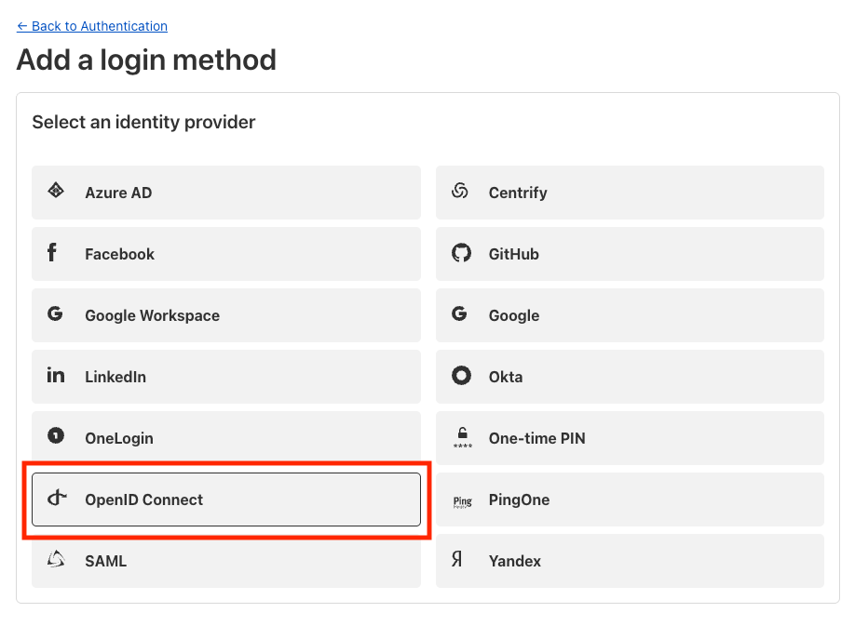Image resolution: width=855 pixels, height=626 pixels.
Task: Click the Azure AD diamond icon
Action: [56, 192]
